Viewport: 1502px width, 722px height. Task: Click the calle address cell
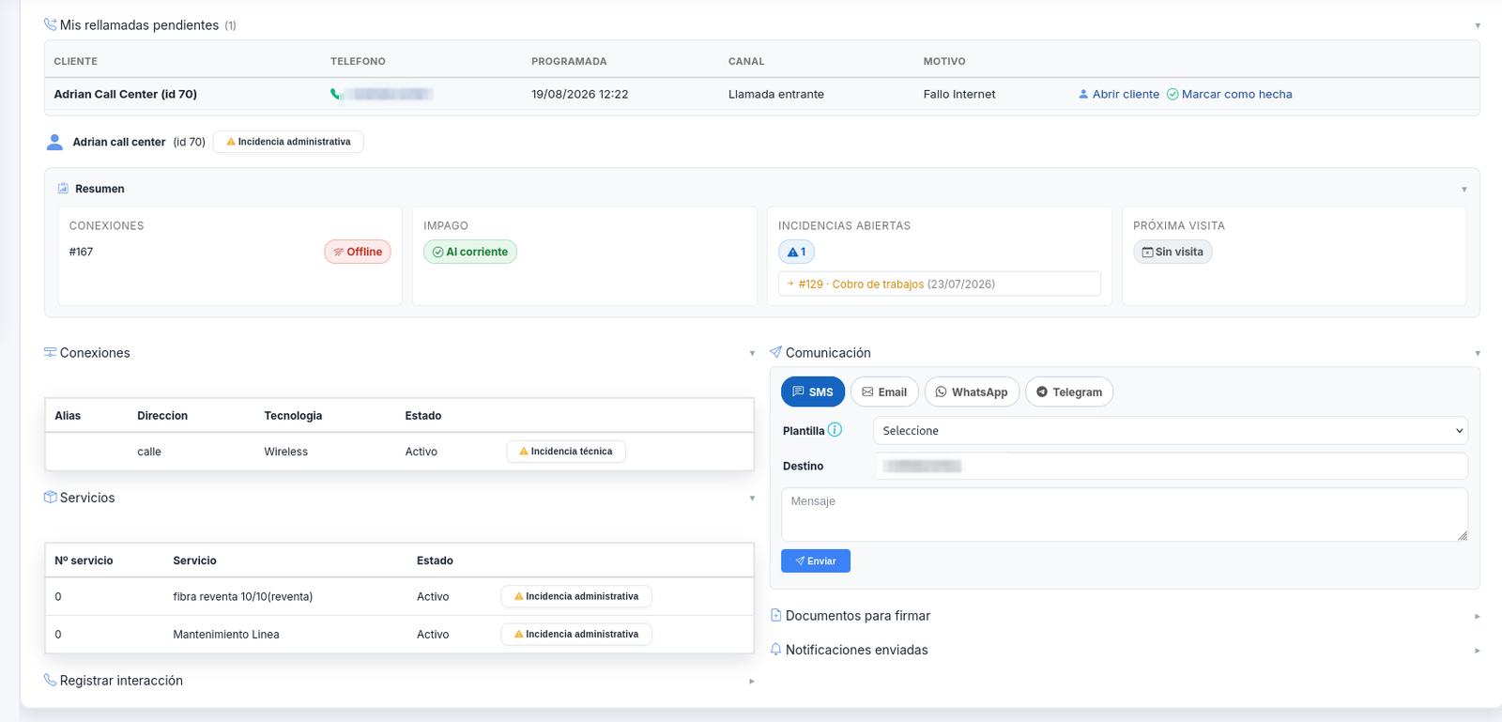[149, 452]
